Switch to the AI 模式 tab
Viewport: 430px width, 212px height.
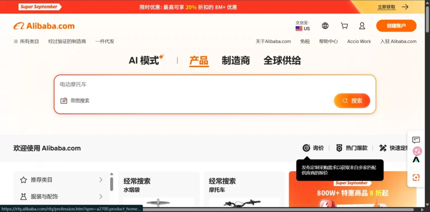coord(147,60)
